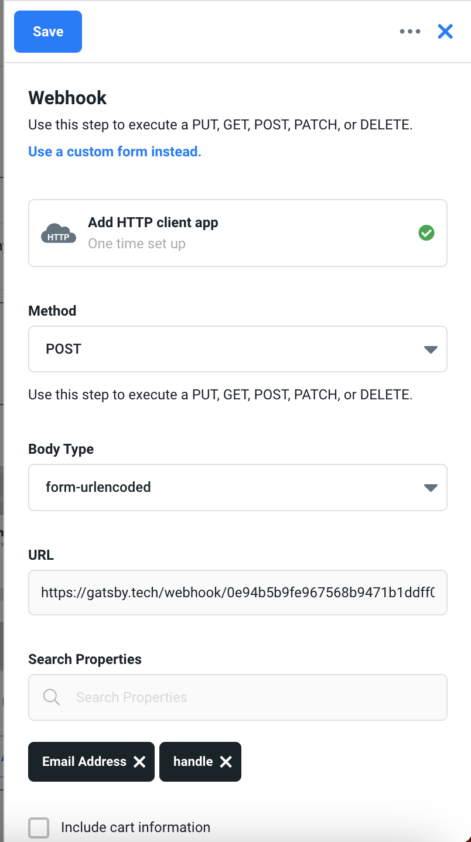Image resolution: width=471 pixels, height=842 pixels.
Task: Select the 'Add HTTP client app' title
Action: 153,223
